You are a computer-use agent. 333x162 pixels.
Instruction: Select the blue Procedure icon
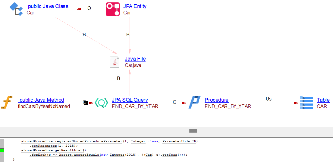194,103
